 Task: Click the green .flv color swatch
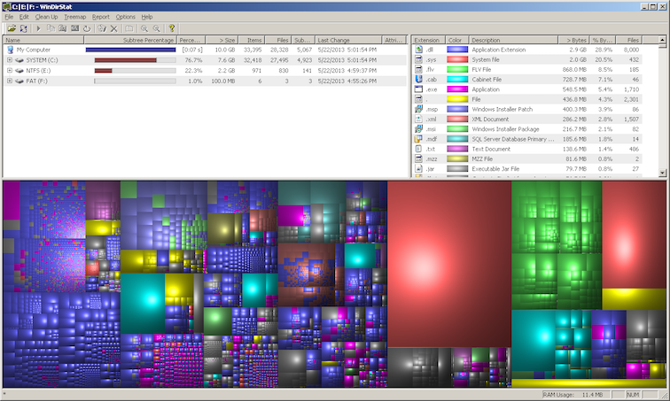tap(457, 70)
